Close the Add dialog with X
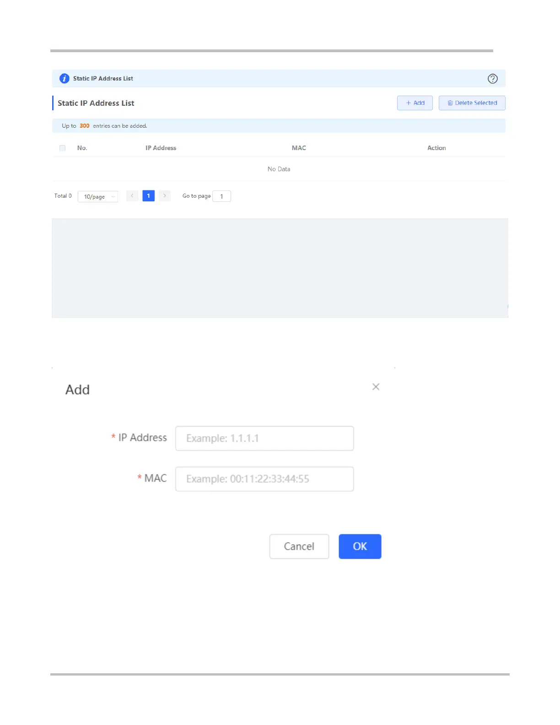 376,387
